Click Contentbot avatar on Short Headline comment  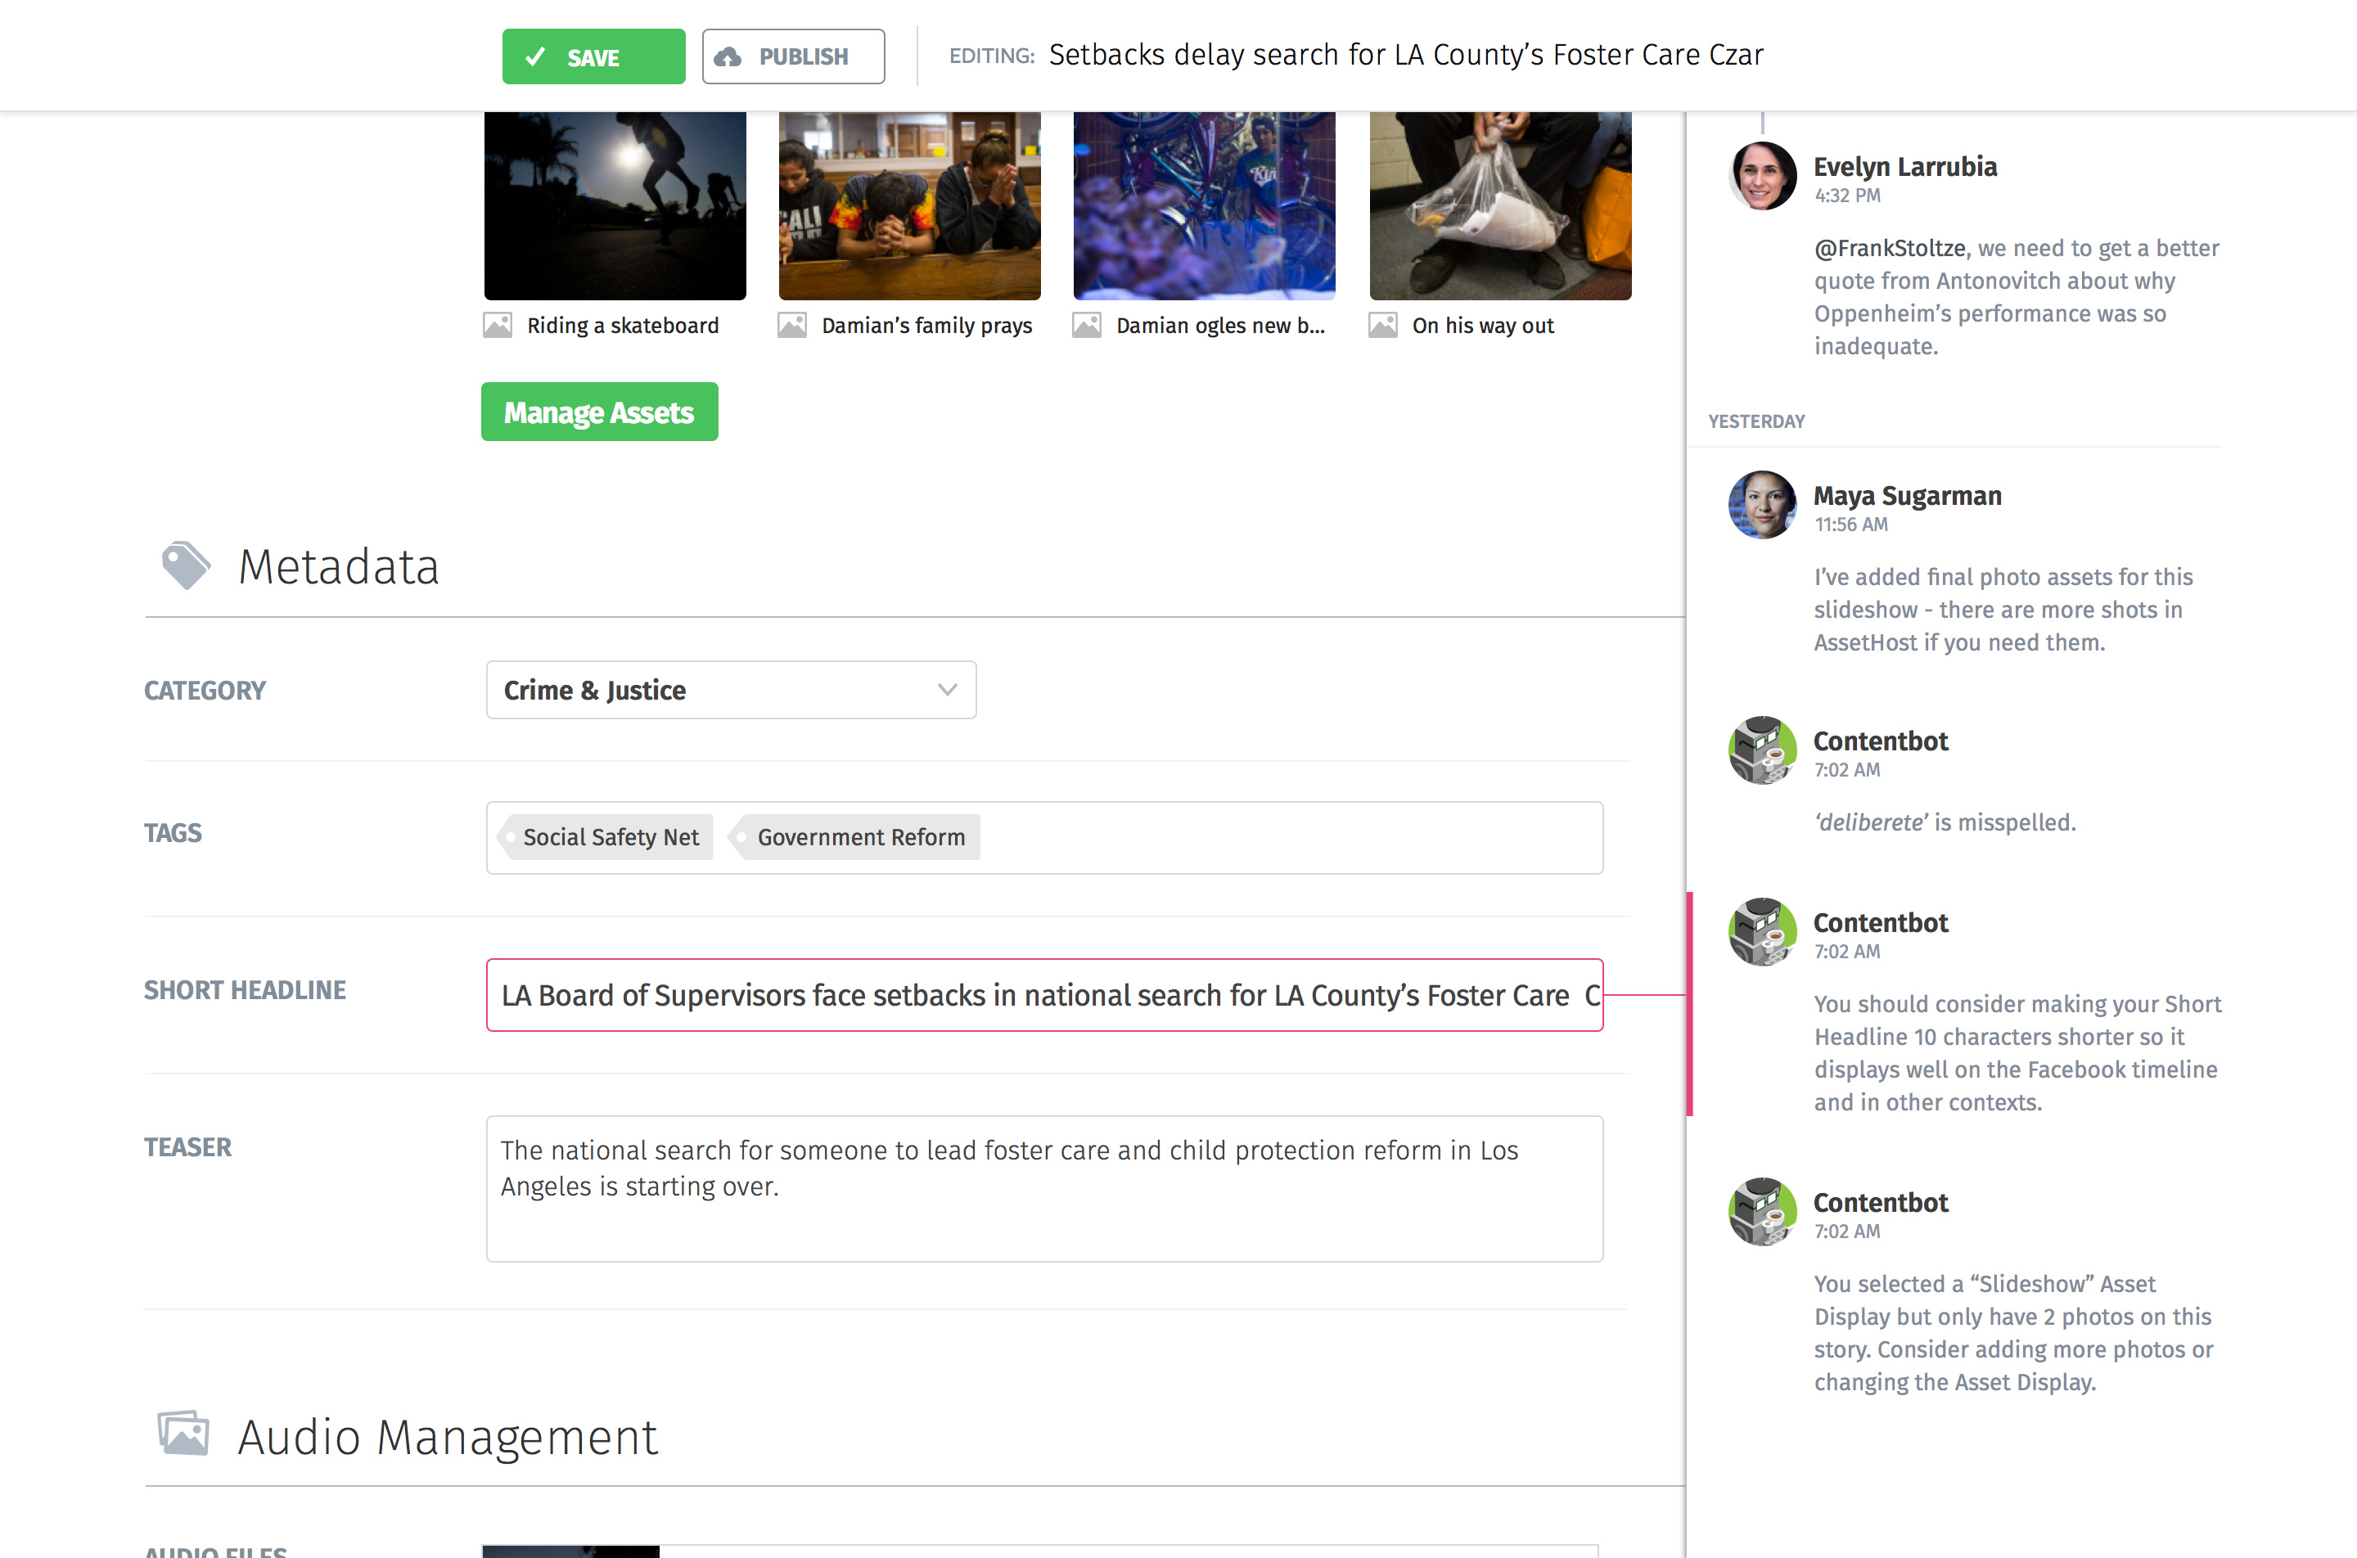1762,932
